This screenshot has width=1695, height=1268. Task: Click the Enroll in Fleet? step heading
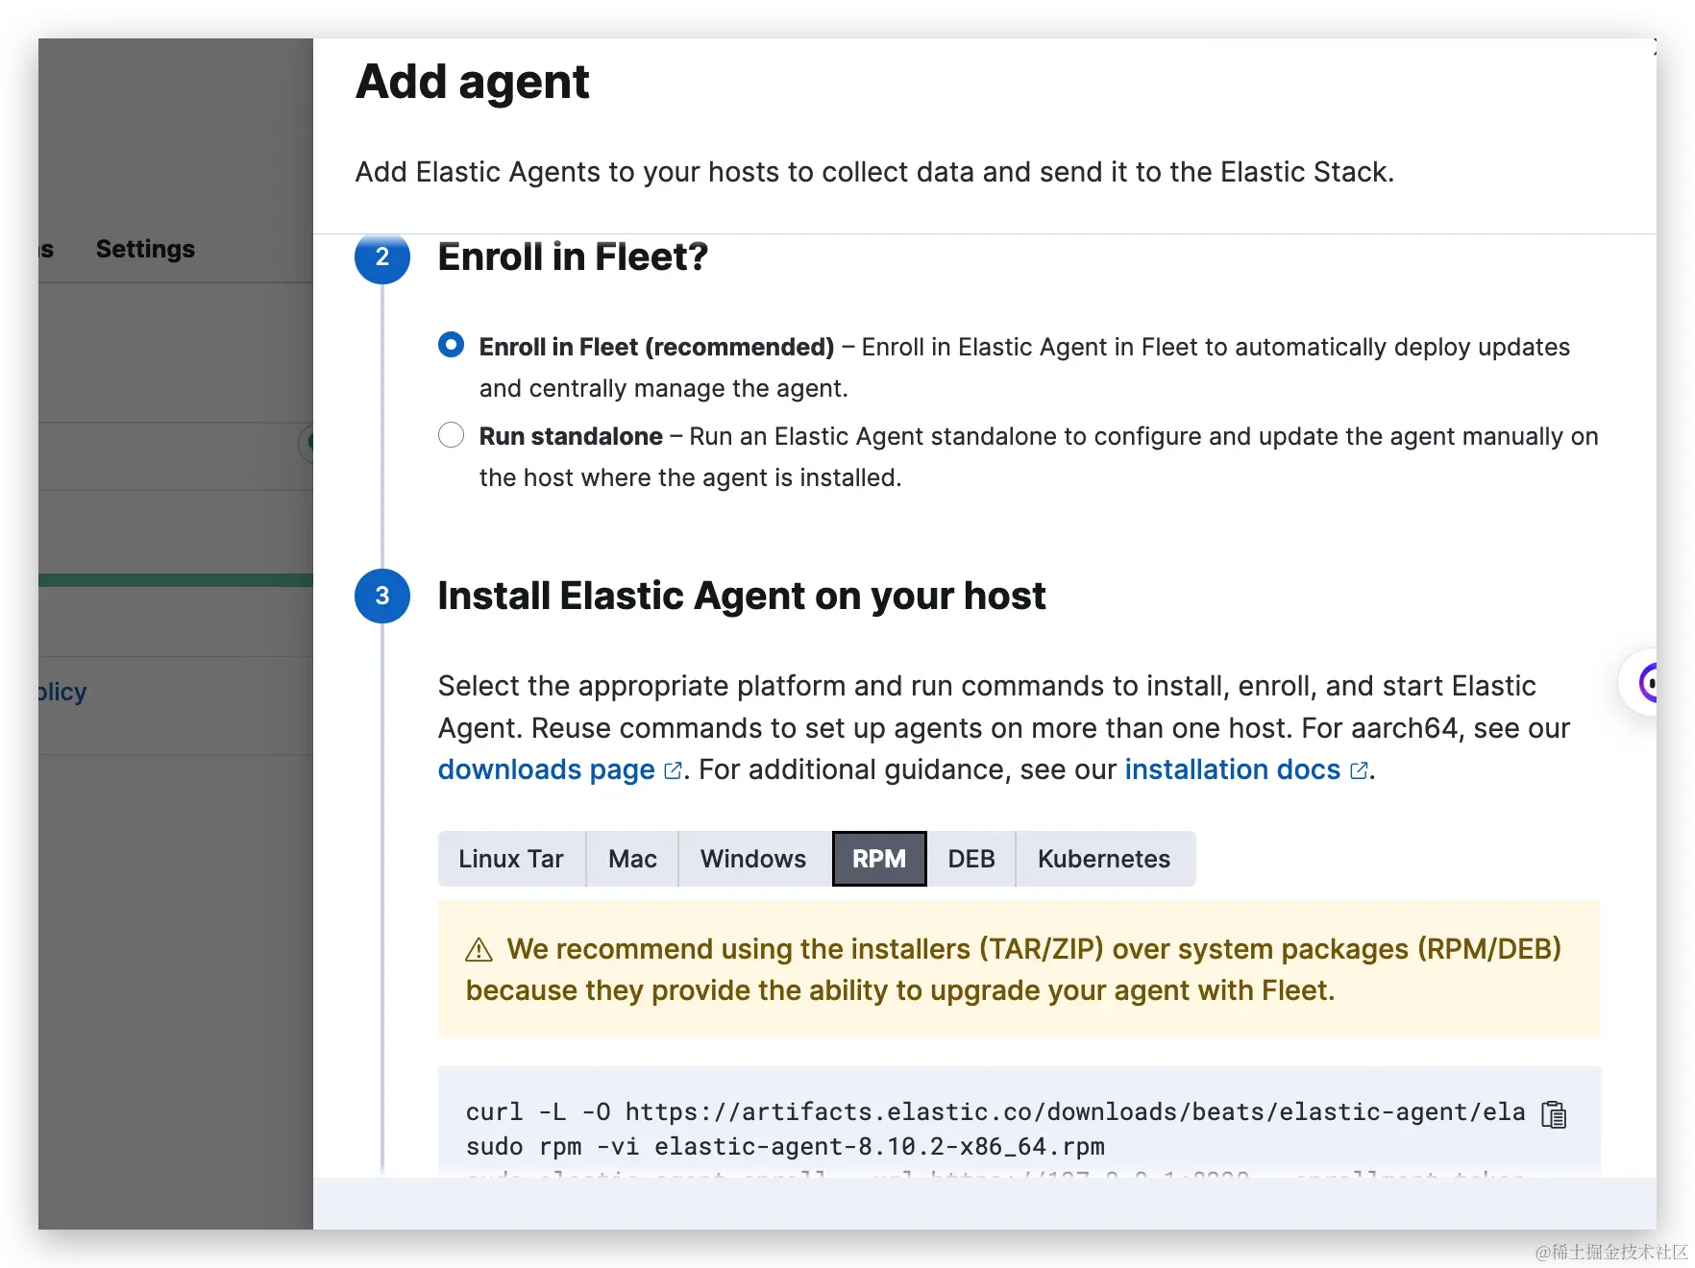[573, 257]
